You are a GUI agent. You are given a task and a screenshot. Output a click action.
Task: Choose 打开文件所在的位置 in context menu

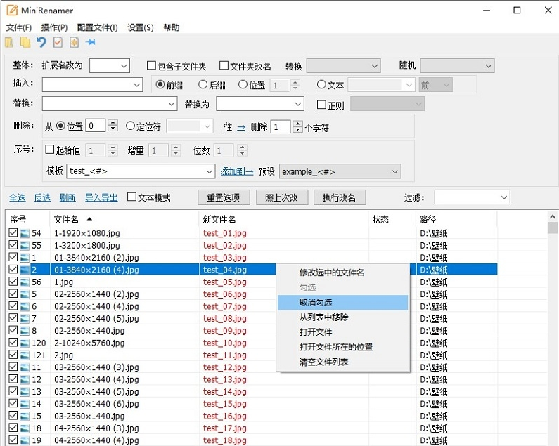342,348
